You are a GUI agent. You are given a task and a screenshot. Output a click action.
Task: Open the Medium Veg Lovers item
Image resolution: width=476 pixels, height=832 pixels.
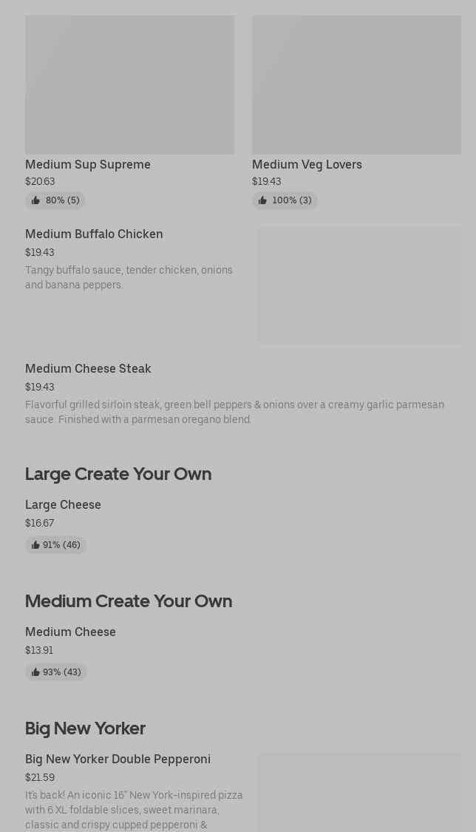click(x=307, y=164)
